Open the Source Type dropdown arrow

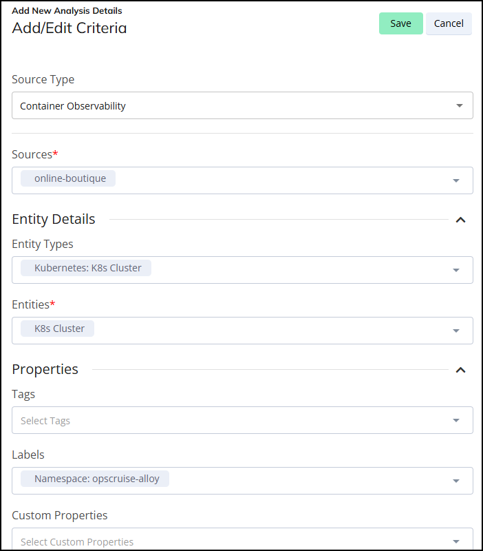pyautogui.click(x=459, y=106)
